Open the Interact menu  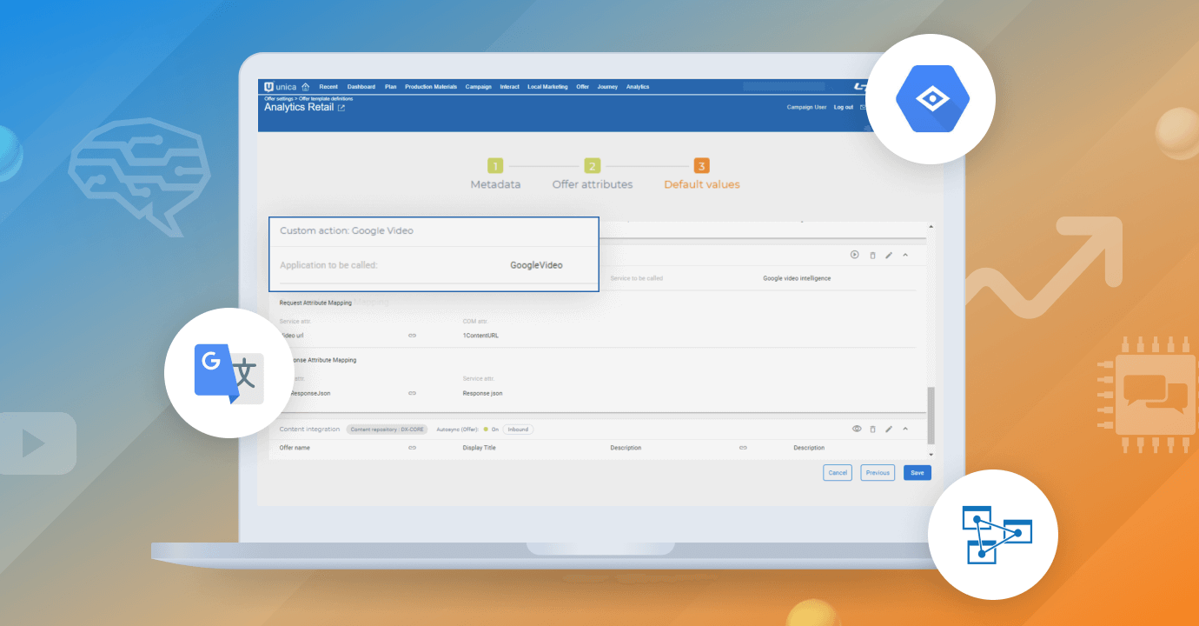coord(509,87)
